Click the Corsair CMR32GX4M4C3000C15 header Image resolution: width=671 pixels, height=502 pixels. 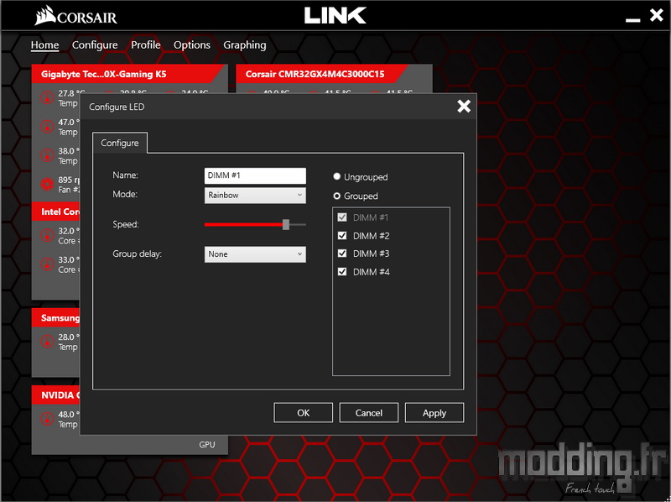[321, 74]
